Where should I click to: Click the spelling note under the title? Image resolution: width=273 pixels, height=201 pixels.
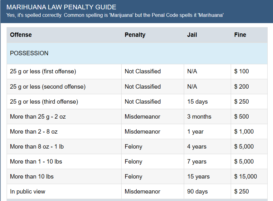(x=115, y=15)
